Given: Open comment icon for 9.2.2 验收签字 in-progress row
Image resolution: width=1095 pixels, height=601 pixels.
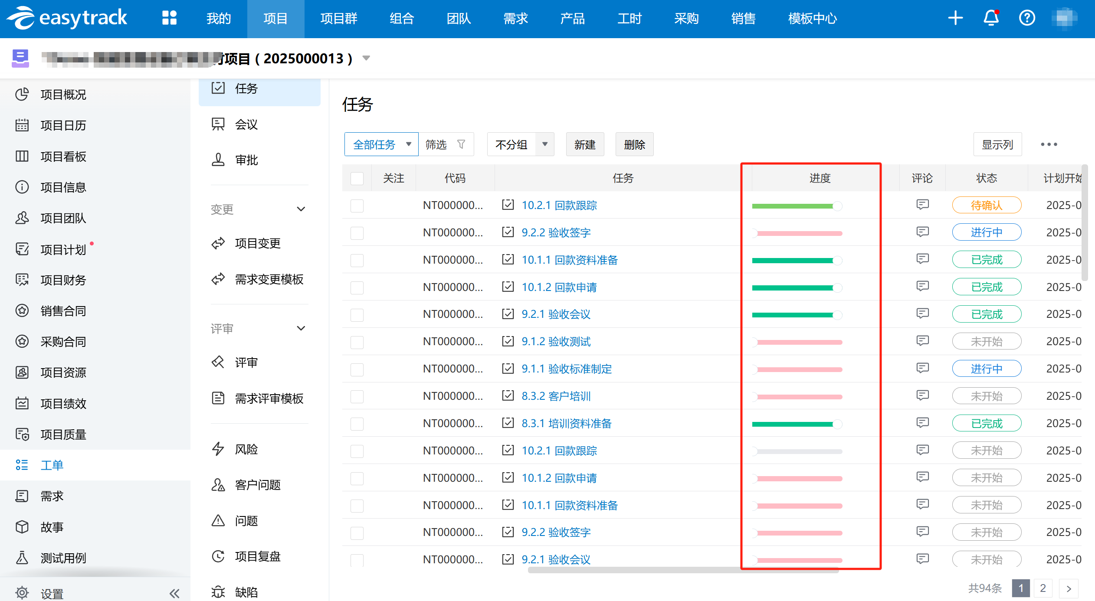Looking at the screenshot, I should [x=922, y=232].
